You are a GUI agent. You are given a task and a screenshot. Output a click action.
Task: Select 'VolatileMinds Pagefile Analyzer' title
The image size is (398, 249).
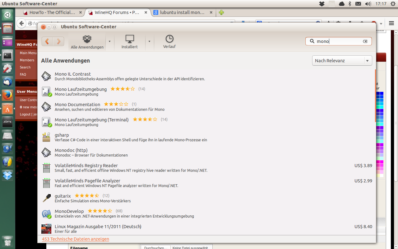[x=87, y=181]
